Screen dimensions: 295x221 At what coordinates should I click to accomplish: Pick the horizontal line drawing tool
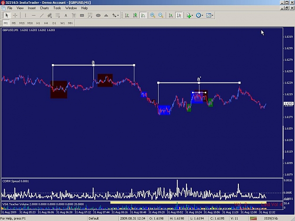[34, 16]
